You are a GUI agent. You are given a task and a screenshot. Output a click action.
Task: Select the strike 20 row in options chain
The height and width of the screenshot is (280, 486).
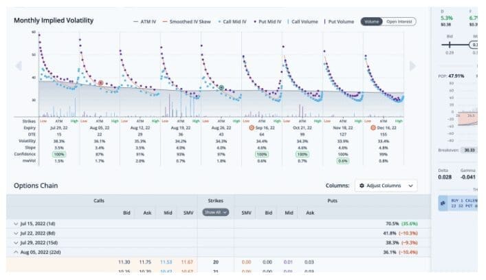point(215,262)
